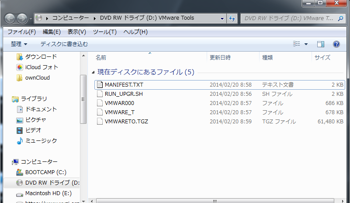Image resolution: width=350 pixels, height=203 pixels.
Task: Open the ヘルプ(H) menu
Action: (x=135, y=32)
